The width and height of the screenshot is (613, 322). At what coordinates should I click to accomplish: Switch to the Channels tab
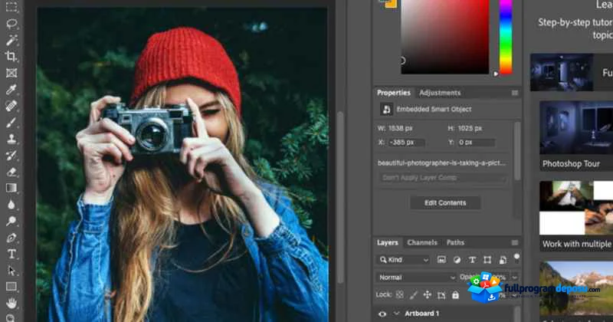click(422, 242)
